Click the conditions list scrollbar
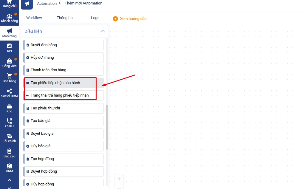This screenshot has width=302, height=189. (107, 127)
